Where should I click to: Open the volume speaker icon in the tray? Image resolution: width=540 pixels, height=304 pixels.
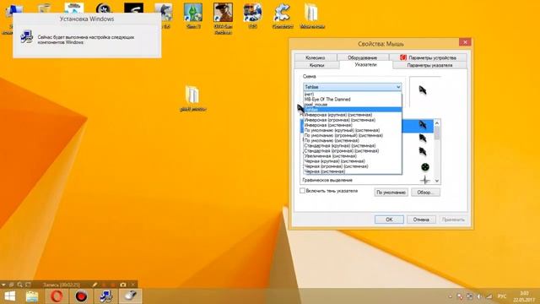[x=479, y=296]
